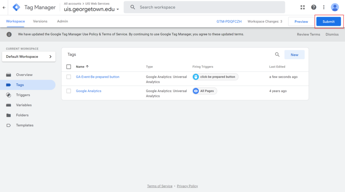
Task: Click the Templates sidebar icon
Action: click(8, 125)
